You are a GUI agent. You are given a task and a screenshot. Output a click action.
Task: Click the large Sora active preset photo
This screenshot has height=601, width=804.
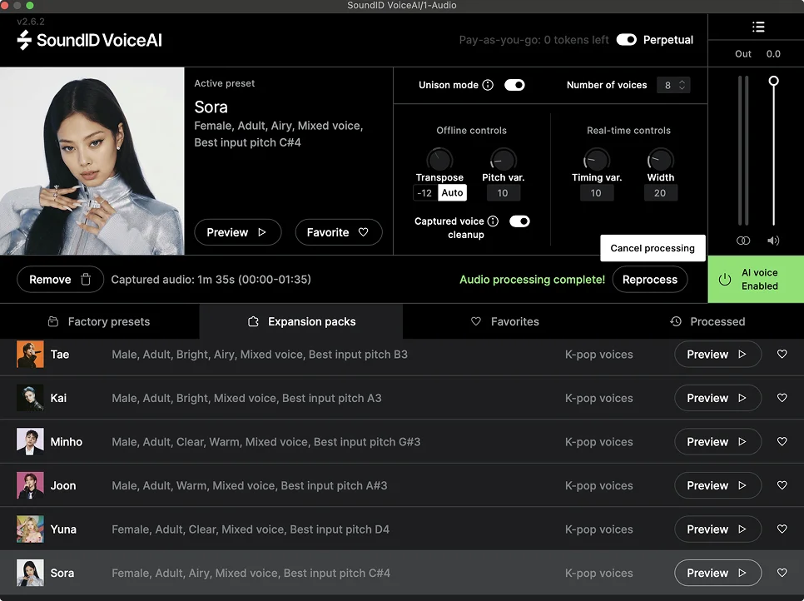click(x=92, y=161)
